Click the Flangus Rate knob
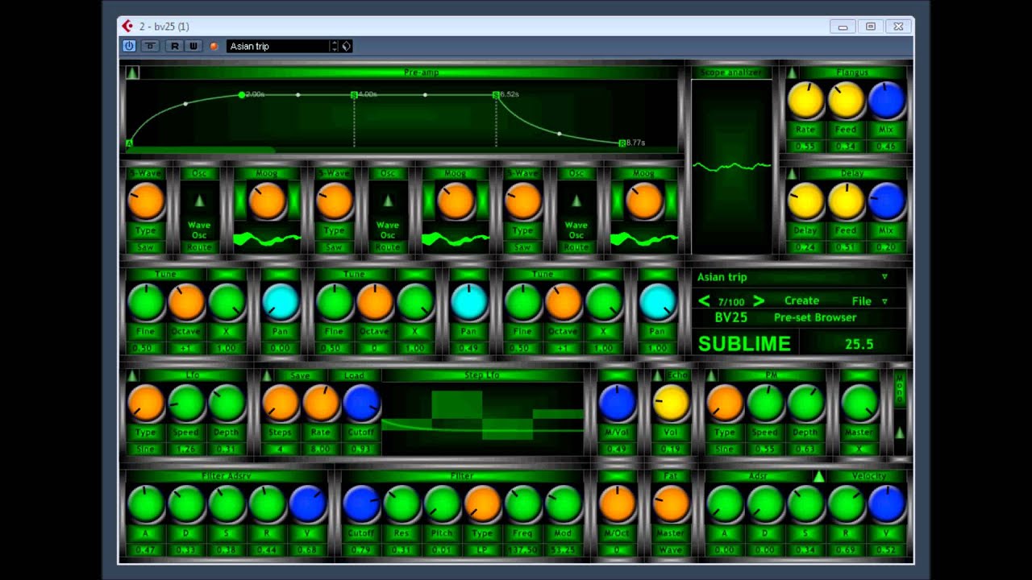The height and width of the screenshot is (580, 1032). point(805,101)
